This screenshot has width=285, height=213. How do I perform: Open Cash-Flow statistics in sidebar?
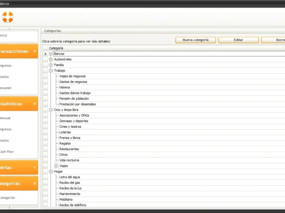coord(7,152)
